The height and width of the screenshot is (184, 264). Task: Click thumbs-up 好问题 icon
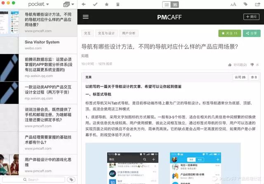tap(230, 65)
